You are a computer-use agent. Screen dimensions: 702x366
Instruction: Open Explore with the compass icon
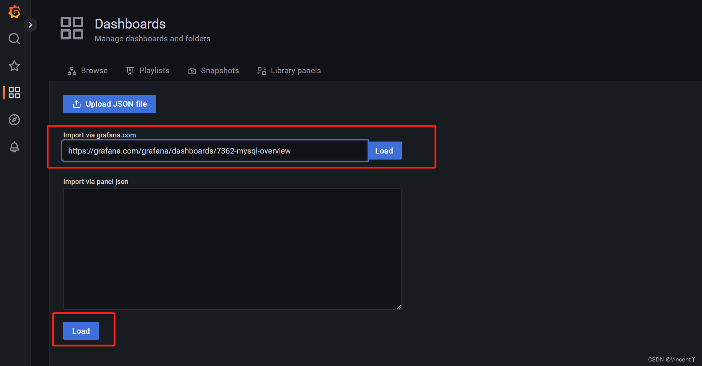(14, 120)
